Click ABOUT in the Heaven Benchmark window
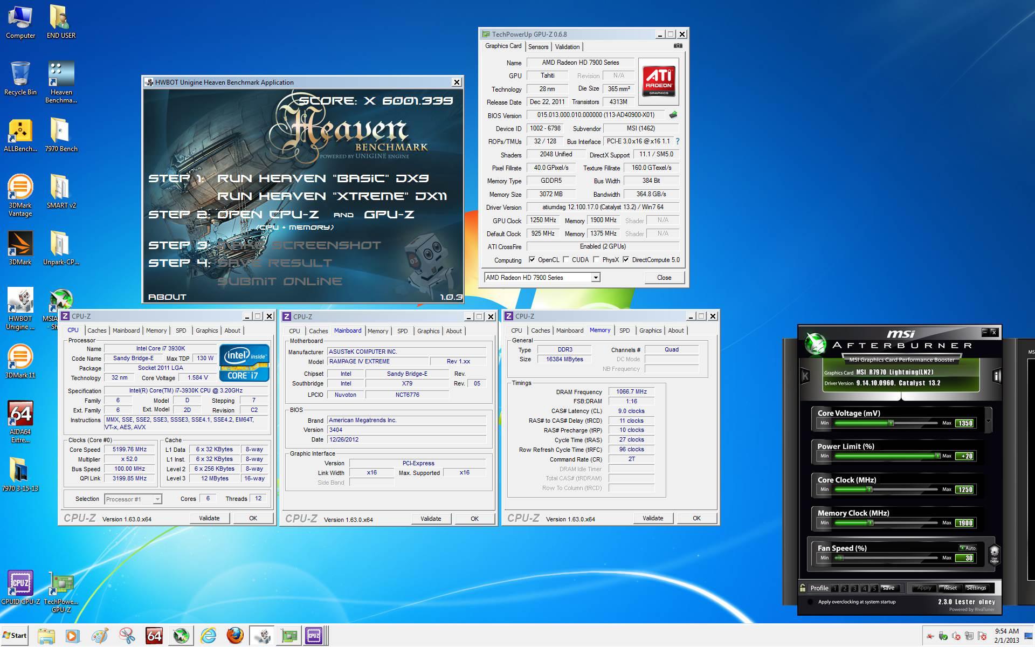Image resolution: width=1035 pixels, height=647 pixels. point(167,297)
